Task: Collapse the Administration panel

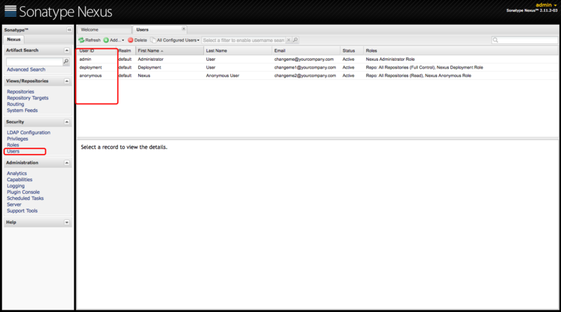Action: click(67, 163)
